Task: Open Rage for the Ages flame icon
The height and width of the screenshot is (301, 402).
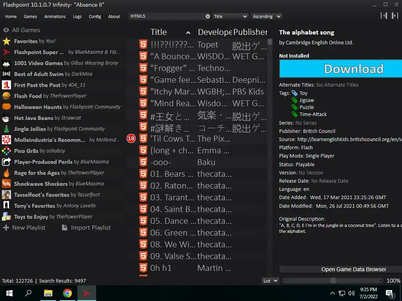Action: [x=6, y=173]
